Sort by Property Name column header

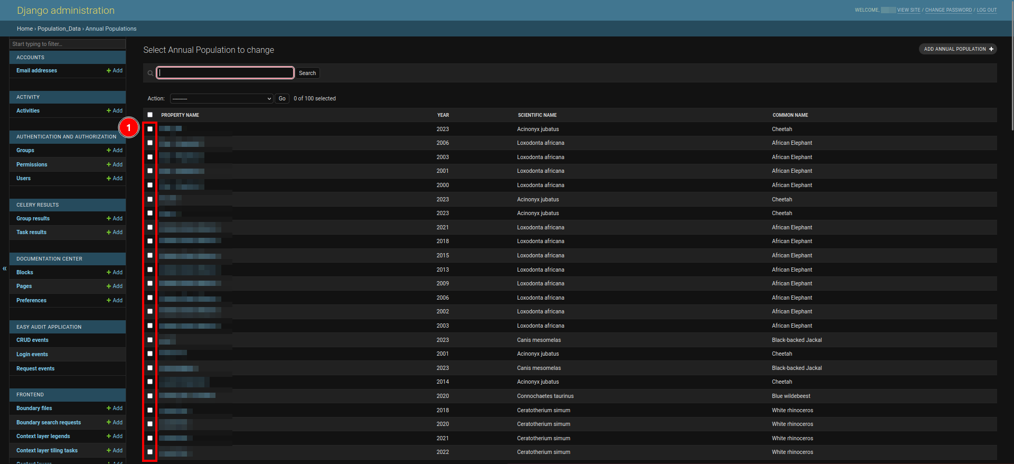click(180, 115)
